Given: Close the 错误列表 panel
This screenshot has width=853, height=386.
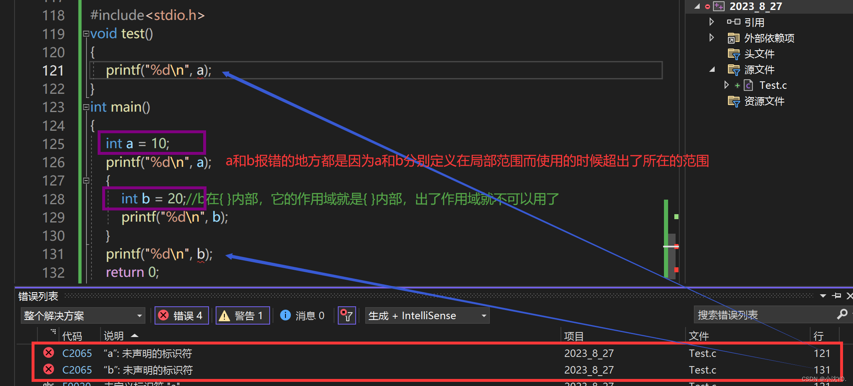Looking at the screenshot, I should [849, 296].
